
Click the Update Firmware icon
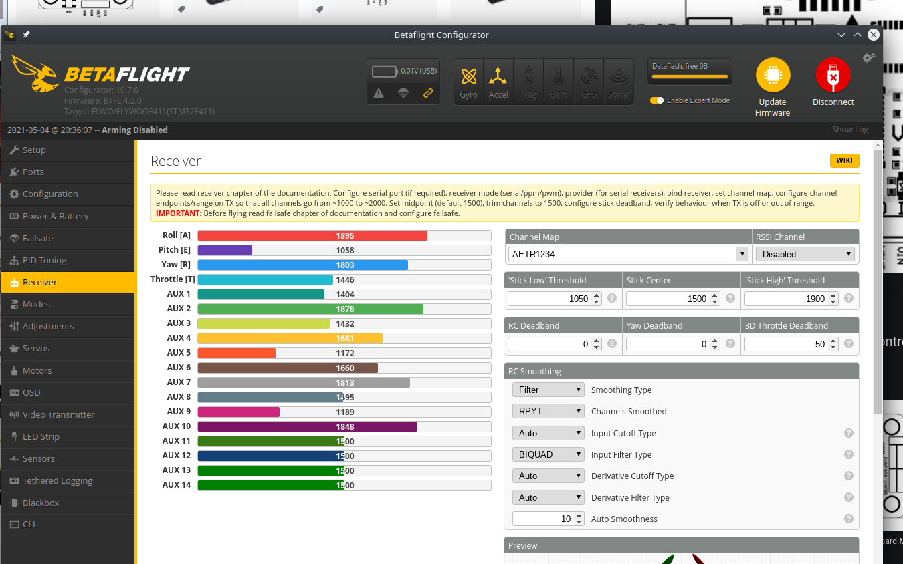click(x=773, y=75)
